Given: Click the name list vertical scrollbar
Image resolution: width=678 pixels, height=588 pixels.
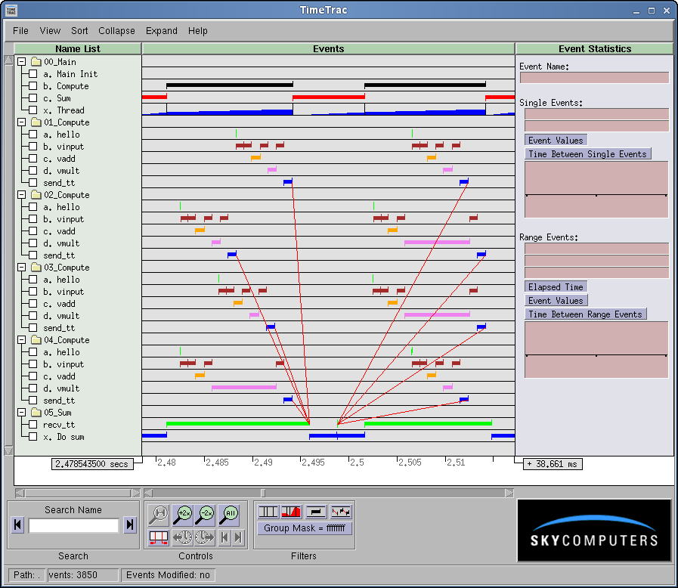Looking at the screenshot, I should (8, 255).
